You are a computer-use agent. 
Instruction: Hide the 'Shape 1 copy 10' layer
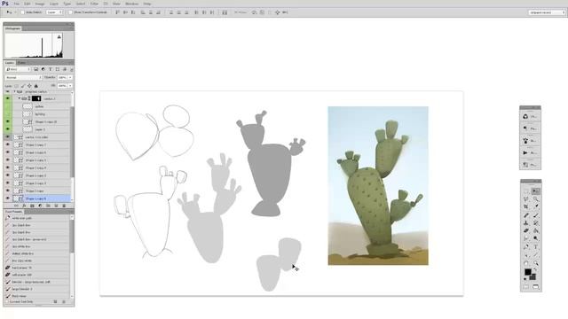8,121
